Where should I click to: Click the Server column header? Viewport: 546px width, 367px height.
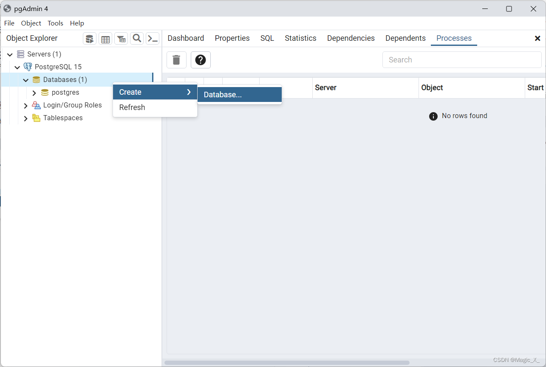[x=365, y=88]
